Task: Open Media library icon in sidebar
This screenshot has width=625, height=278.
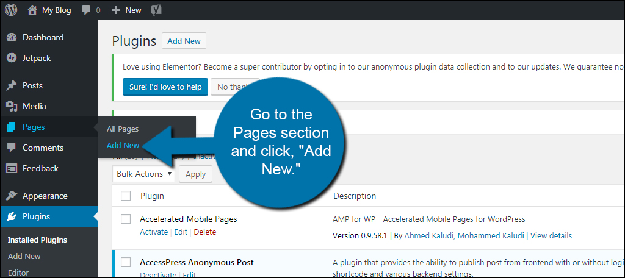Action: point(12,106)
